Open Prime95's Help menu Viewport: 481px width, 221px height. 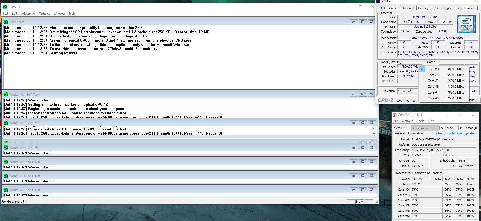(72, 14)
